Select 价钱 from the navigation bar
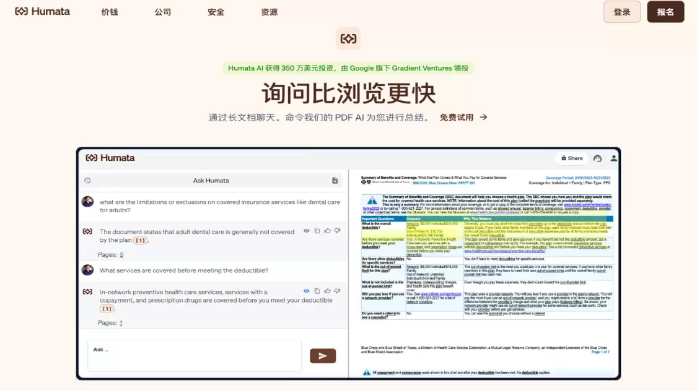697x391 pixels. (109, 11)
